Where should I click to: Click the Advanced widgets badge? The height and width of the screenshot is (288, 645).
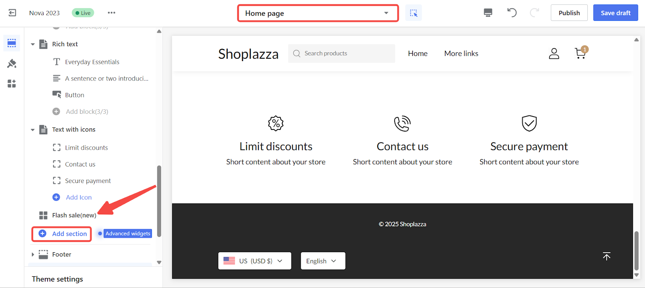point(128,233)
